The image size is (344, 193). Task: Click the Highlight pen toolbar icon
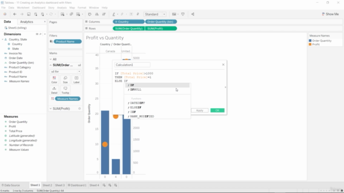click(113, 14)
